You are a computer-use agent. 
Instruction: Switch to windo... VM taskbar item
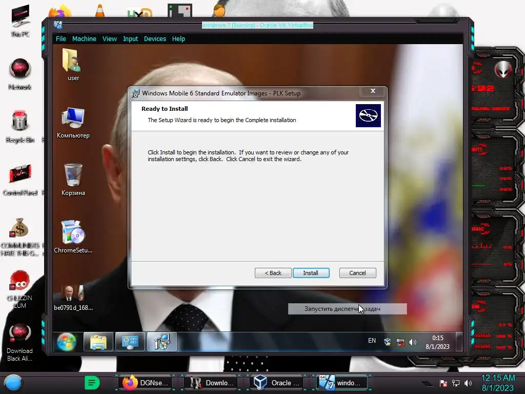342,383
